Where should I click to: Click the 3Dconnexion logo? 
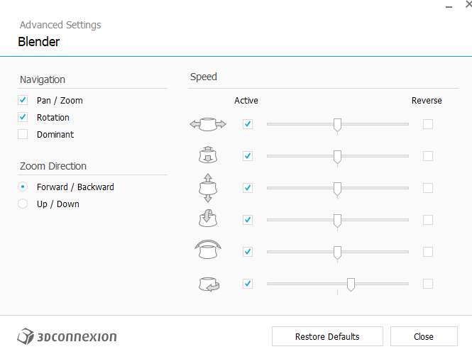pos(67,336)
